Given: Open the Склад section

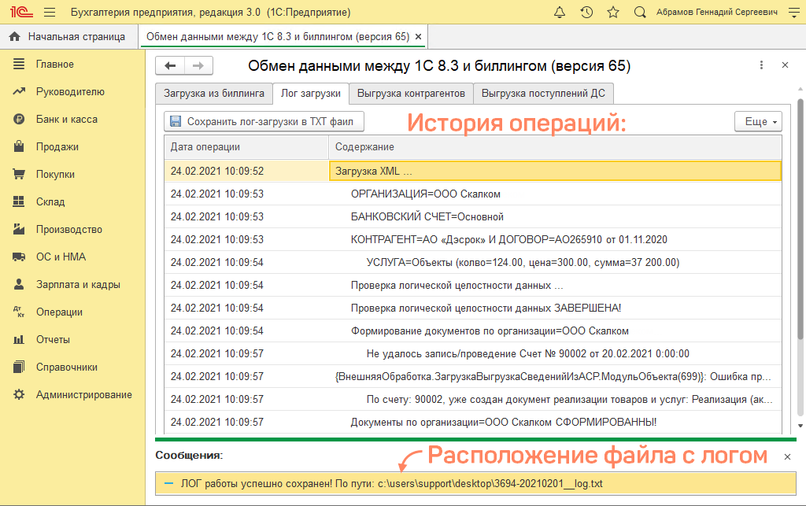Looking at the screenshot, I should pos(50,202).
